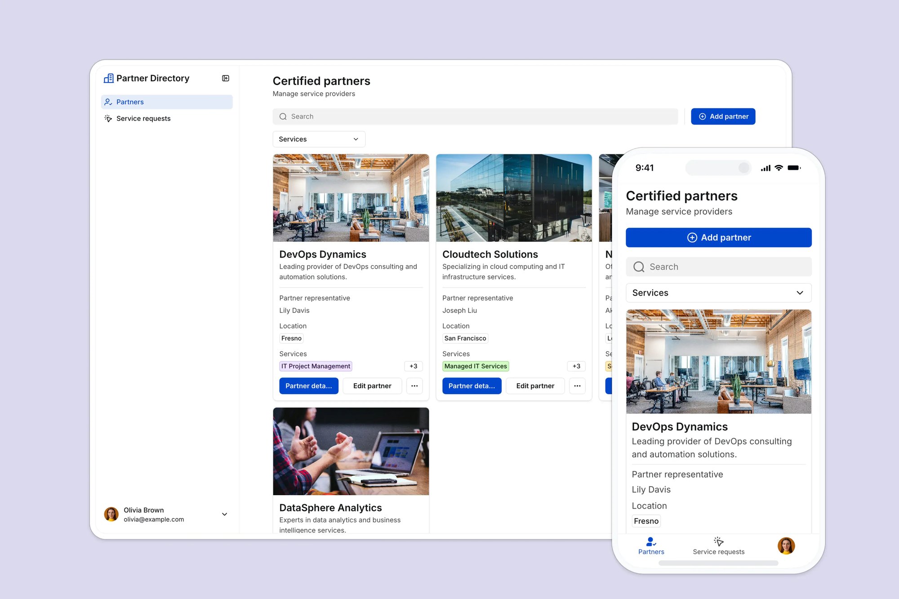899x599 pixels.
Task: Click the Fresno tag on desktop DevOps card
Action: [x=291, y=338]
